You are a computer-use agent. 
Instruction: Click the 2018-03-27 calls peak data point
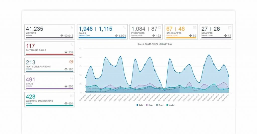point(209,55)
